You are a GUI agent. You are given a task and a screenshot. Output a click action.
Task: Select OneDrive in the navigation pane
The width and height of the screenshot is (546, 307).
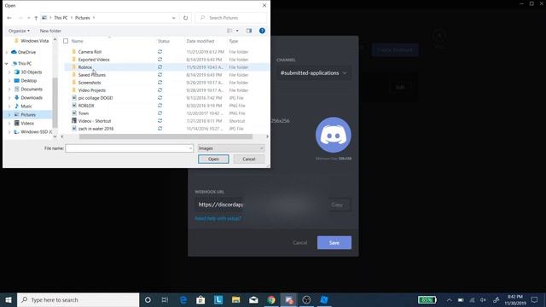tap(26, 52)
